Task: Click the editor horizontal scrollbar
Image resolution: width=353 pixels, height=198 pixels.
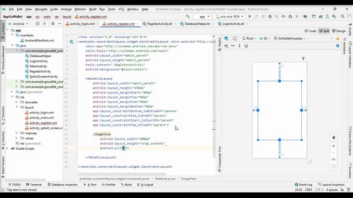Action: (x=122, y=174)
